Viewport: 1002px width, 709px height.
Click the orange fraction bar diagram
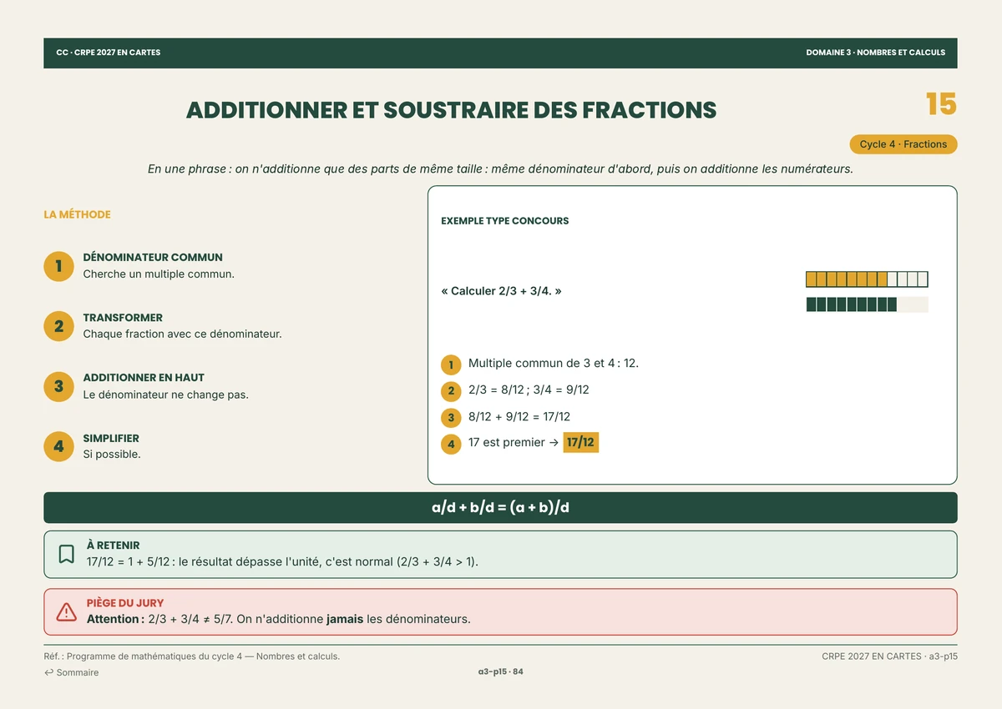tap(867, 279)
